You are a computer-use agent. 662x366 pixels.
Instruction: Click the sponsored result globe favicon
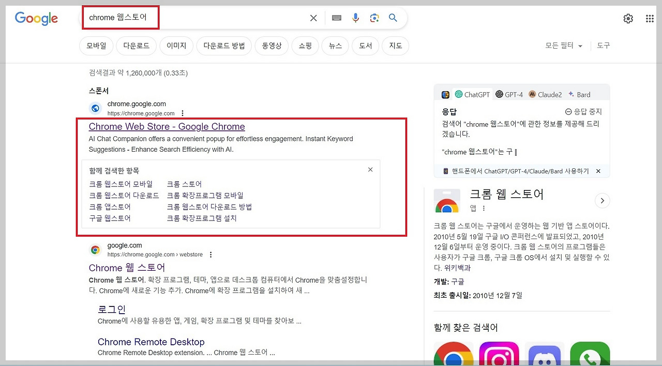click(x=95, y=108)
